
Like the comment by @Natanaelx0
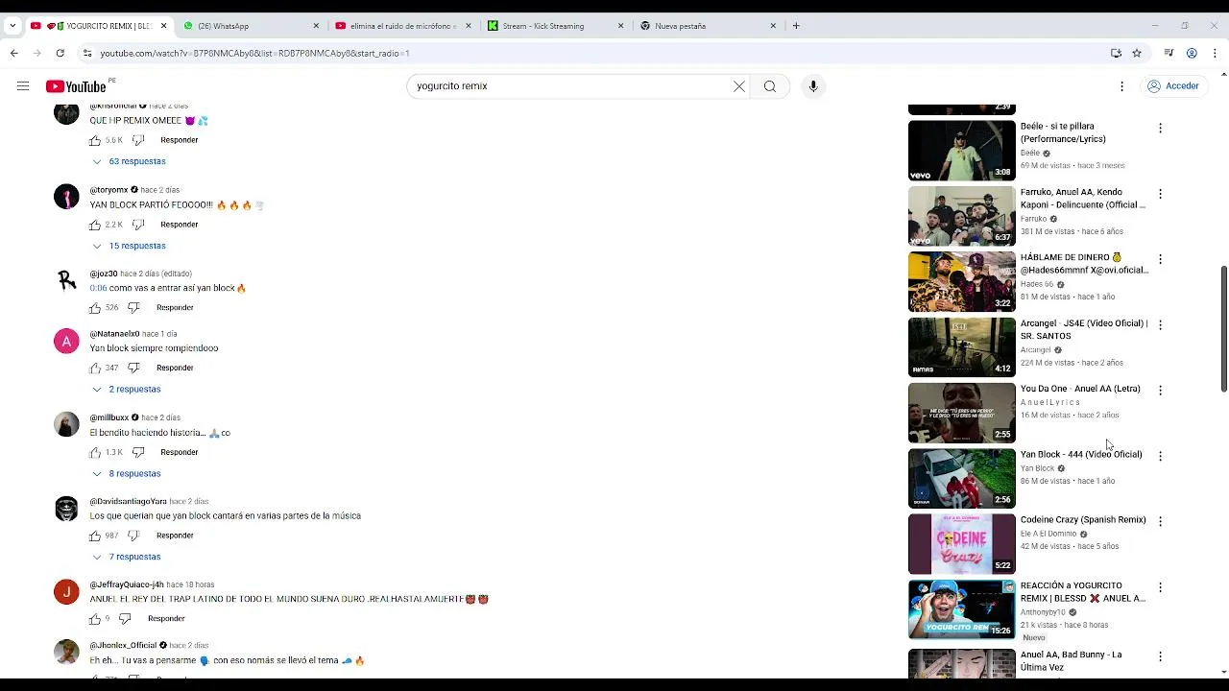tap(95, 369)
